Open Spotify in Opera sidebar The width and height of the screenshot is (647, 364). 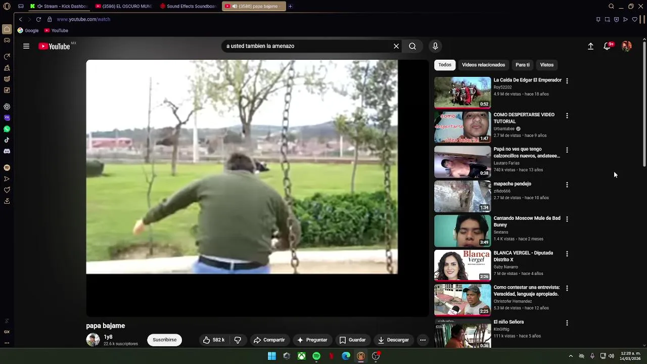[x=7, y=167]
